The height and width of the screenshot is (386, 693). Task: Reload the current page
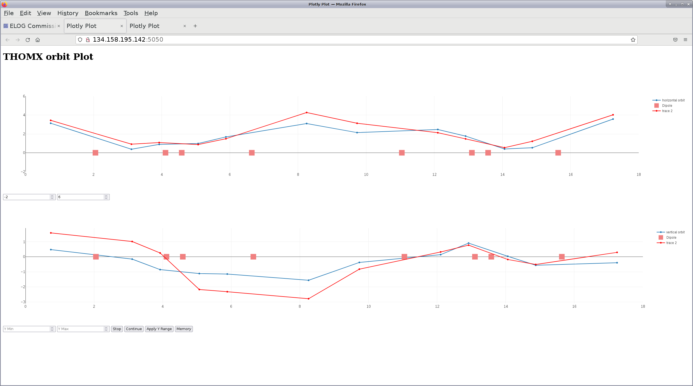click(x=27, y=40)
